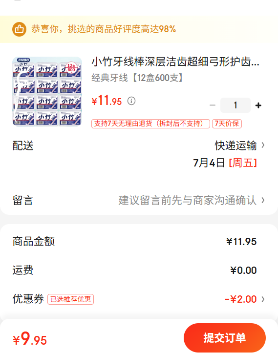The image size is (278, 353).
Task: Tap the 7天价保 price protection tag
Action: tap(227, 124)
